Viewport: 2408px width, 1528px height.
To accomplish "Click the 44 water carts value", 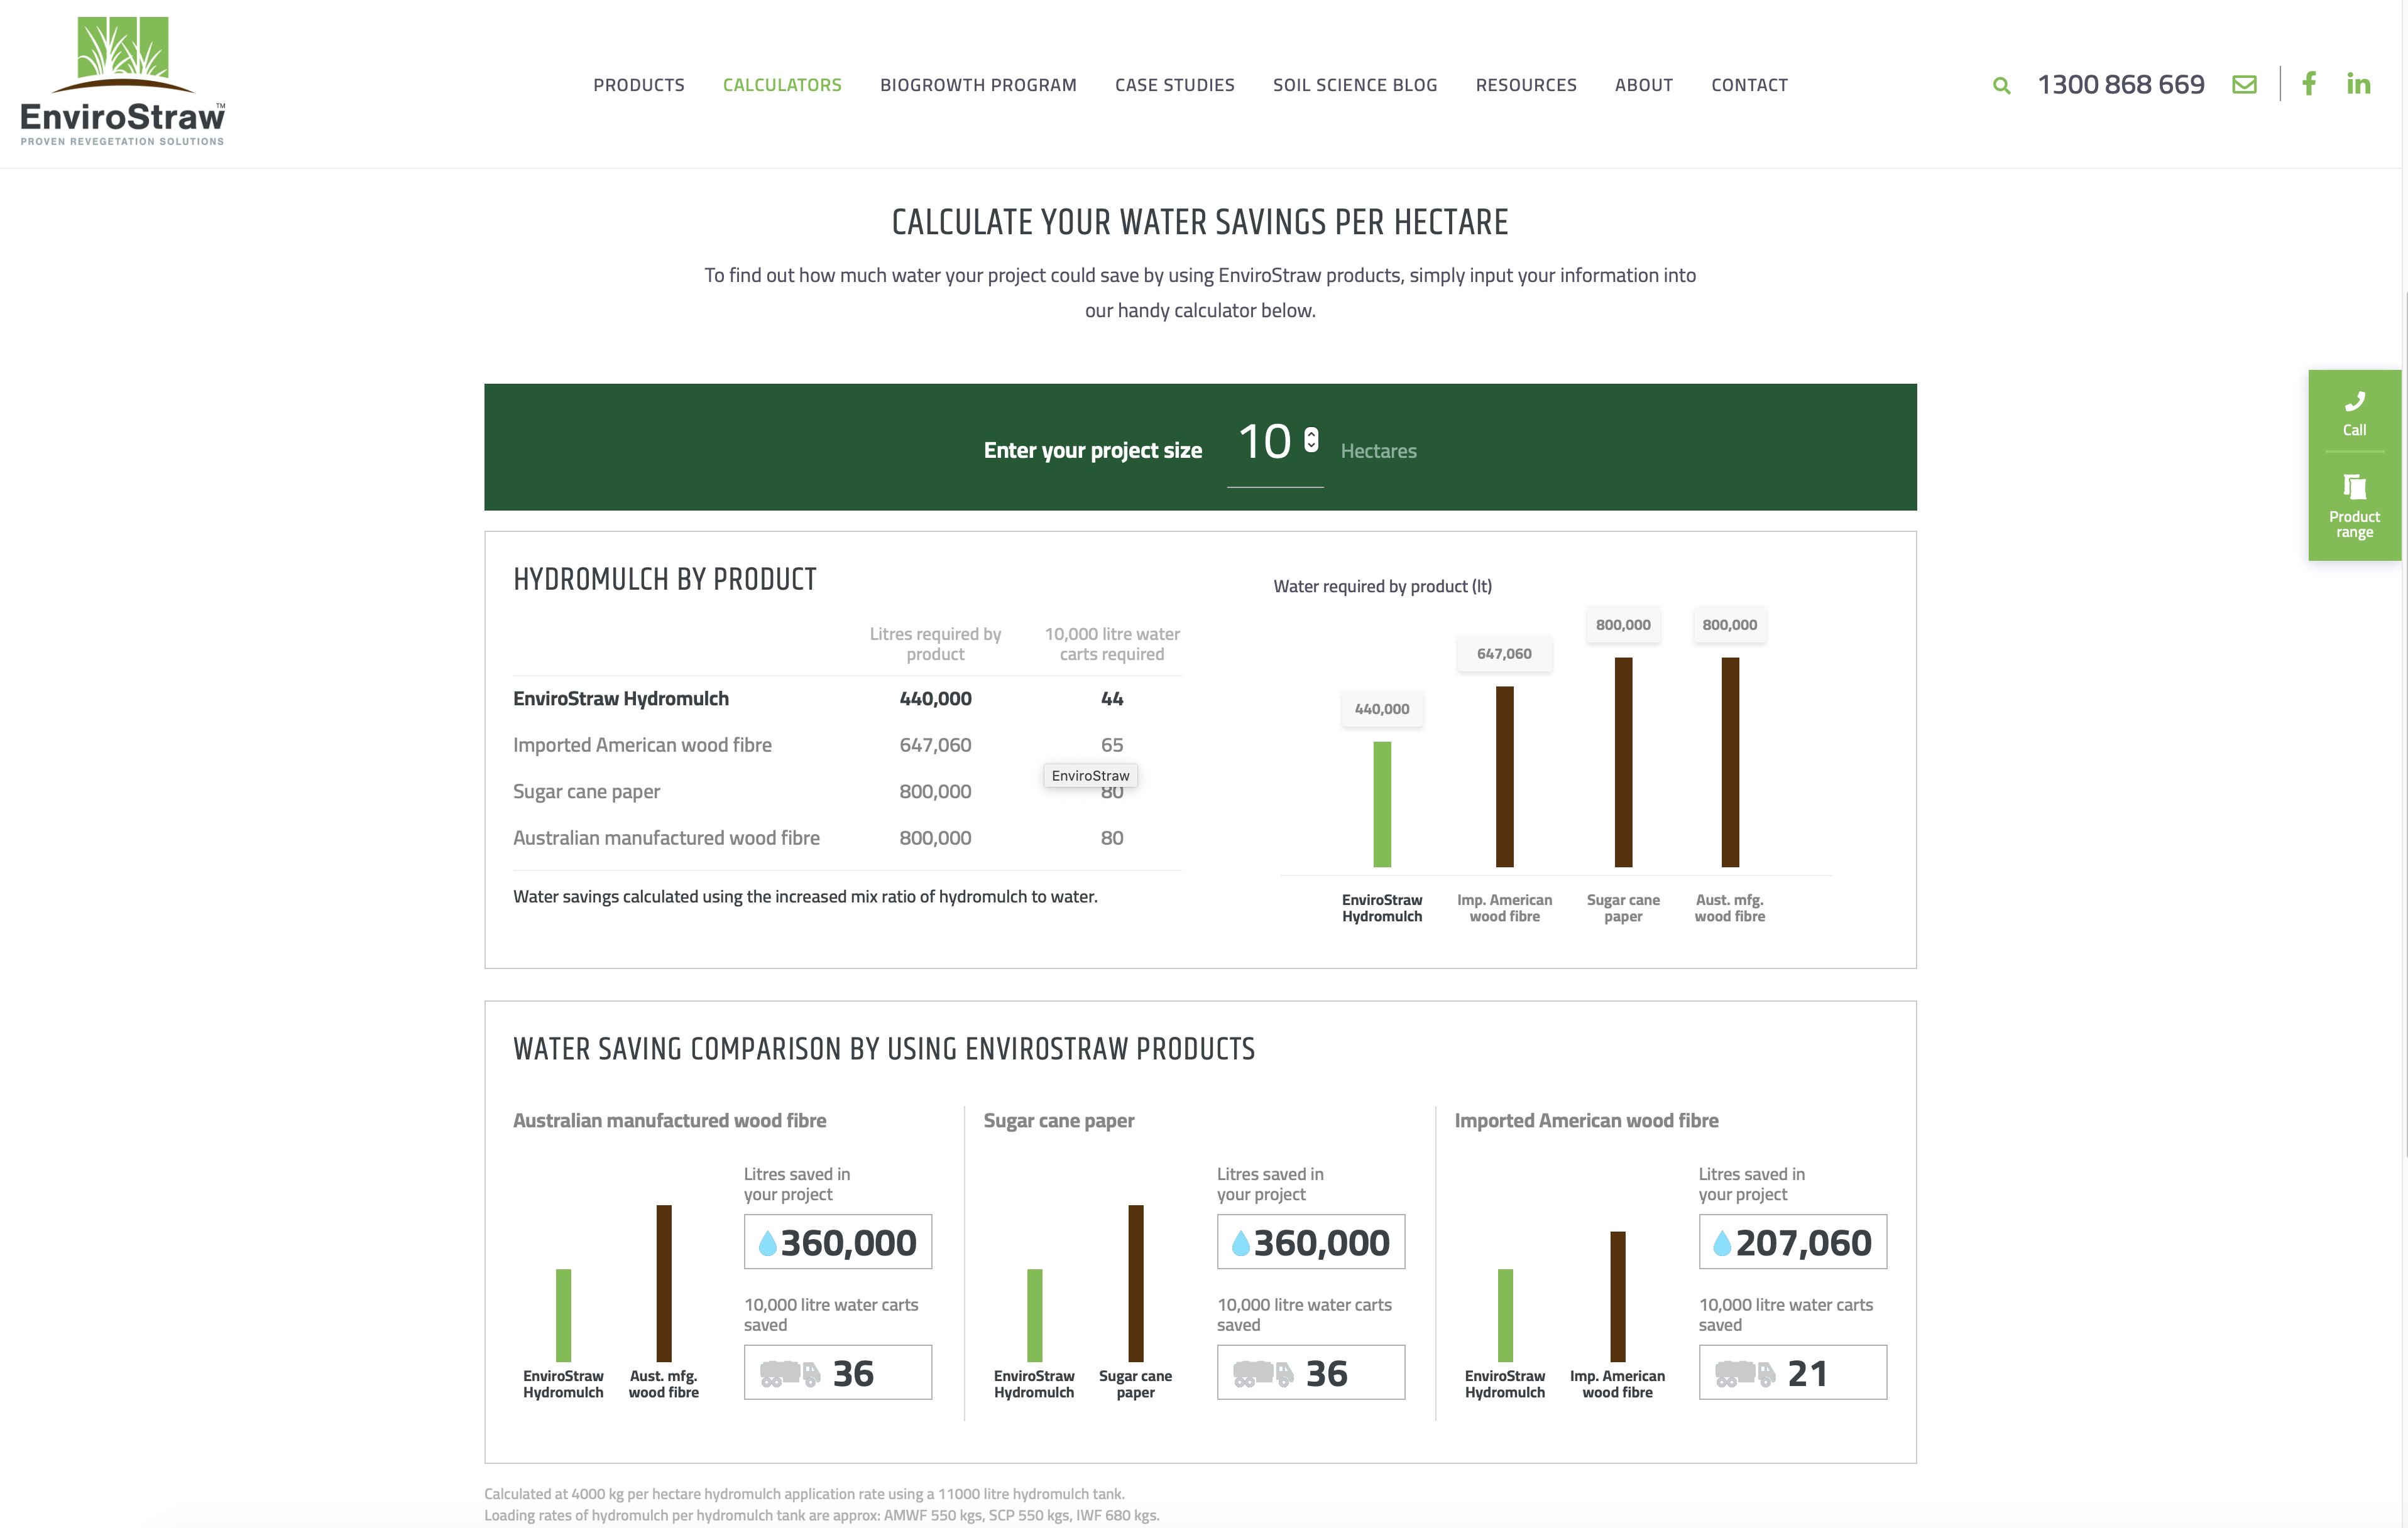I will pos(1112,698).
